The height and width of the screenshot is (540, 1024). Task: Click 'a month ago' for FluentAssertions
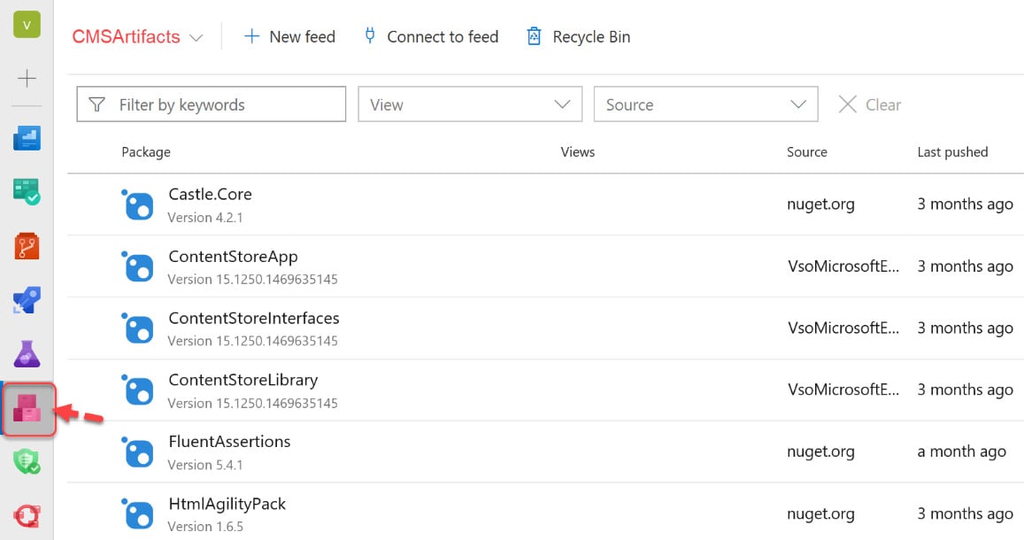[x=962, y=451]
